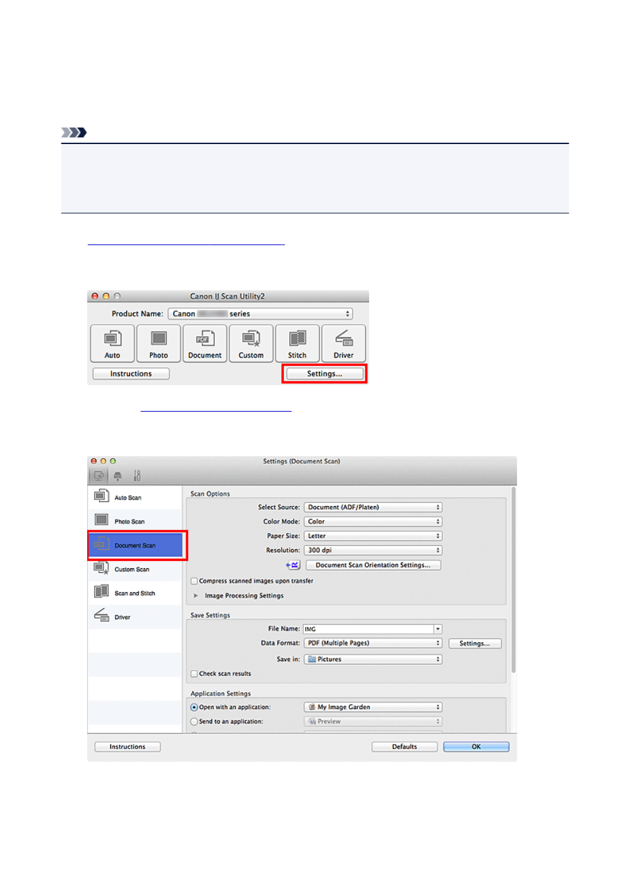630x892 pixels.
Task: Click the Custom scan icon button
Action: point(251,343)
